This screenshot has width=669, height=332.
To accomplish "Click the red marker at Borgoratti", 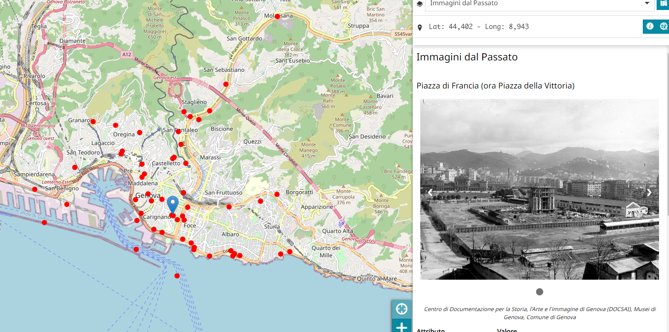I will pyautogui.click(x=277, y=194).
